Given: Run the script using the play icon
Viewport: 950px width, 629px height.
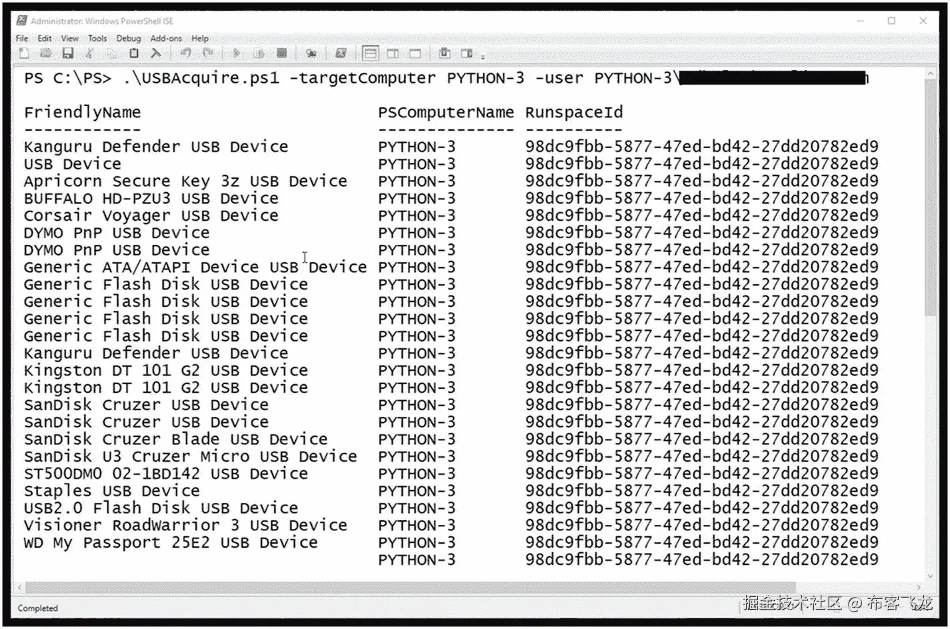Looking at the screenshot, I should coord(236,53).
